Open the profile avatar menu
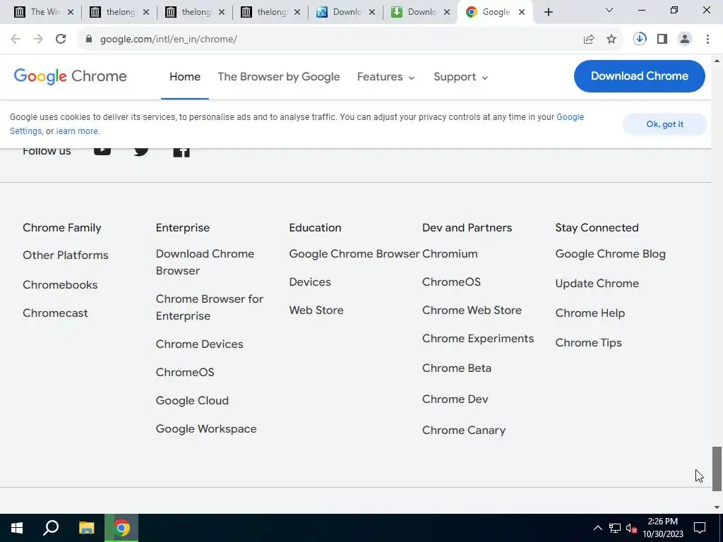Image resolution: width=723 pixels, height=542 pixels. pyautogui.click(x=685, y=40)
